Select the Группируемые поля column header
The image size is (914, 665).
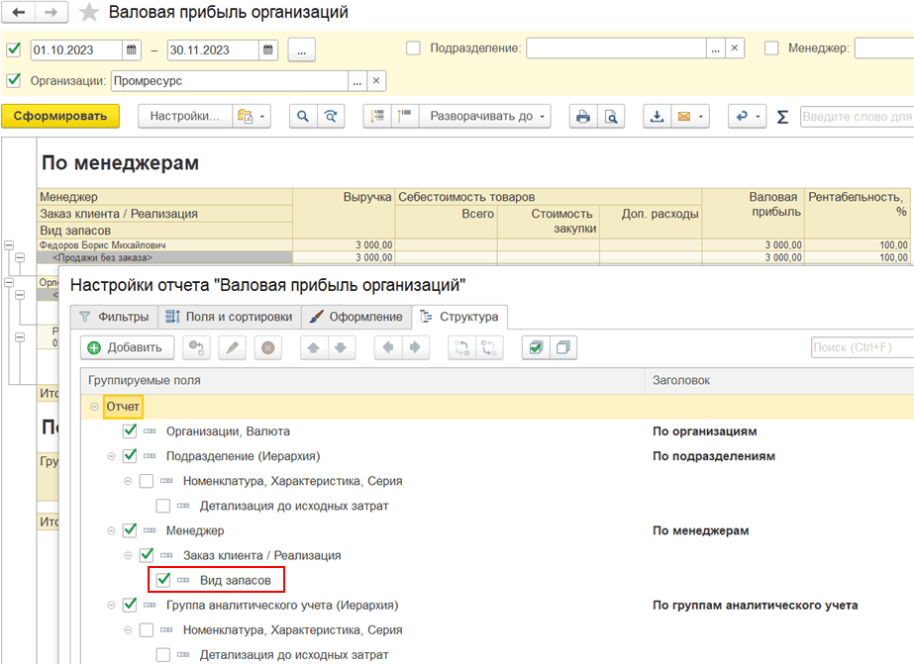click(x=362, y=380)
